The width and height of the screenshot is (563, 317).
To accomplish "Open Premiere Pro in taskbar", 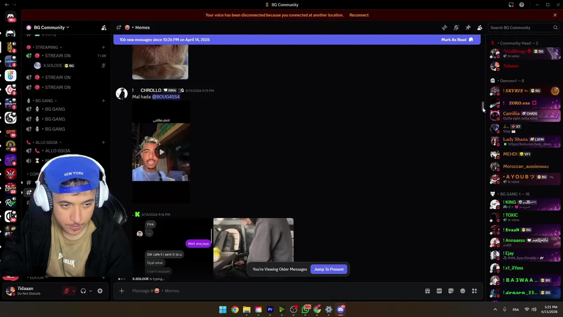I will pos(270,310).
